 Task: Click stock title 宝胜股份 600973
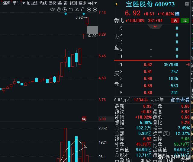point(150,5)
